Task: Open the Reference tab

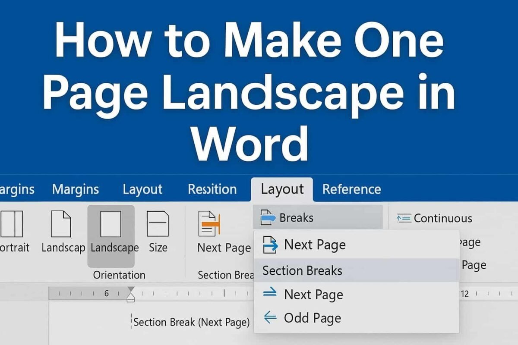Action: (x=351, y=189)
